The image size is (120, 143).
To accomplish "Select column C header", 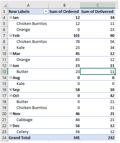I will pyautogui.click(x=98, y=5).
